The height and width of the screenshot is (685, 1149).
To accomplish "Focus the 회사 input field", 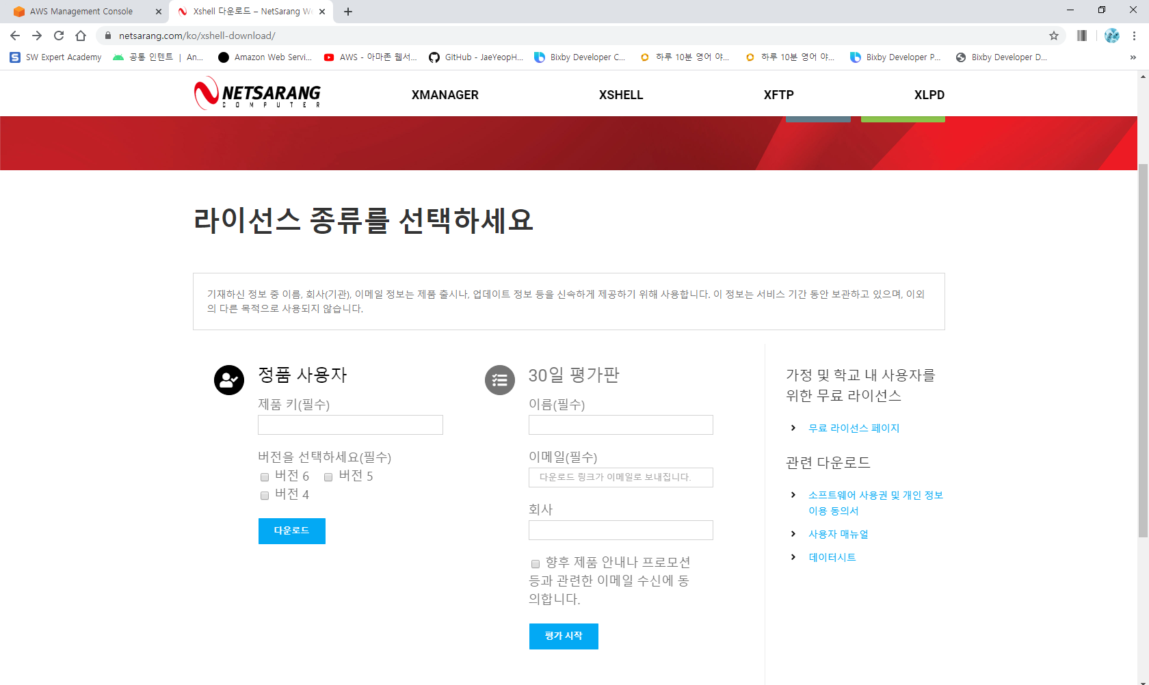I will click(x=621, y=530).
